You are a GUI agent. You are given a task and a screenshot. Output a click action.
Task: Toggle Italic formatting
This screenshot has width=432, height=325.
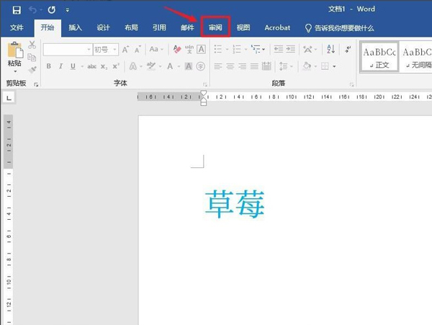60,66
